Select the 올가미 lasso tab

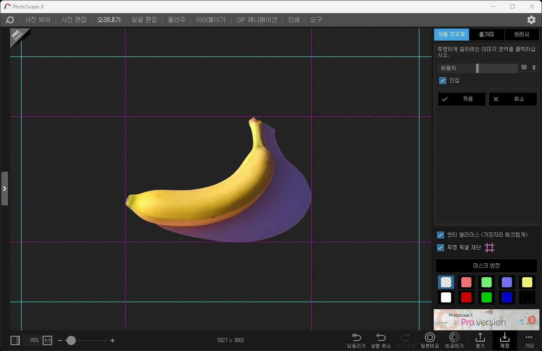pos(487,35)
